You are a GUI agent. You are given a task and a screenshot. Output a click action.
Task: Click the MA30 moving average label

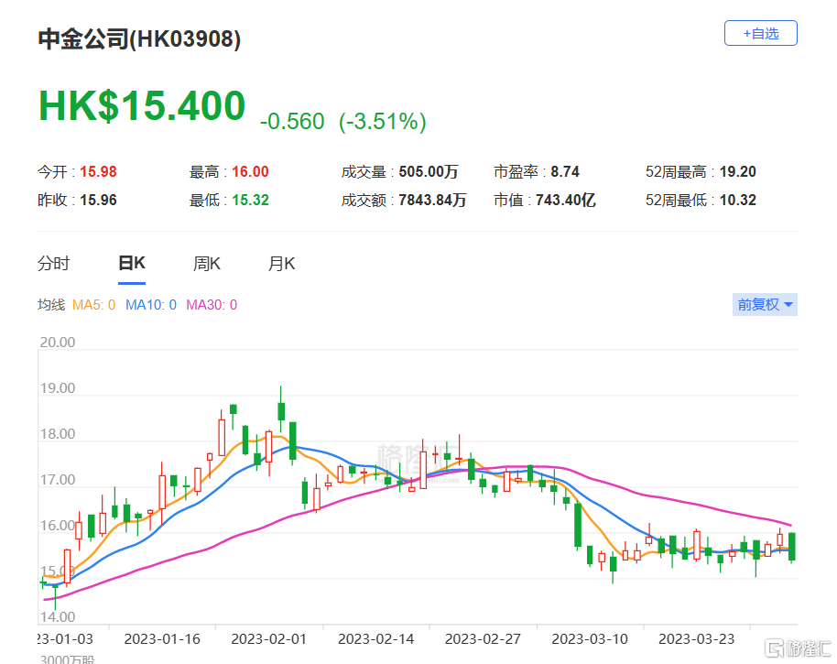(x=212, y=305)
